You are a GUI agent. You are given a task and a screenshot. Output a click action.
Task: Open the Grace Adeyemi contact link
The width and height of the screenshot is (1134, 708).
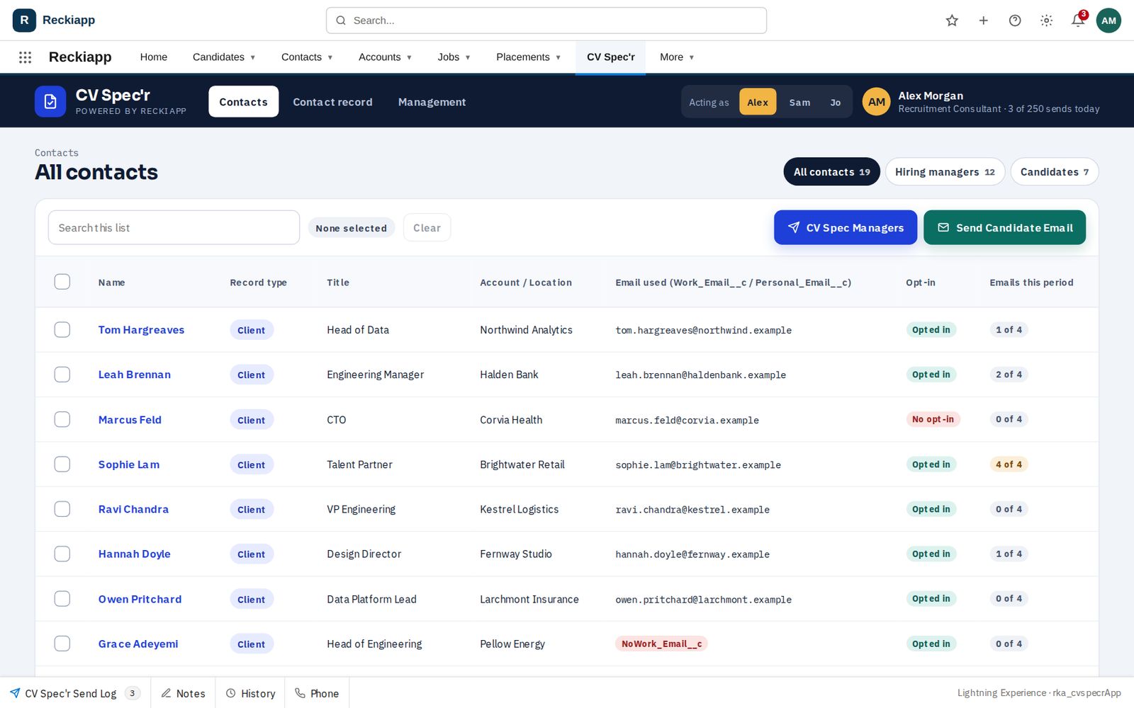point(138,644)
